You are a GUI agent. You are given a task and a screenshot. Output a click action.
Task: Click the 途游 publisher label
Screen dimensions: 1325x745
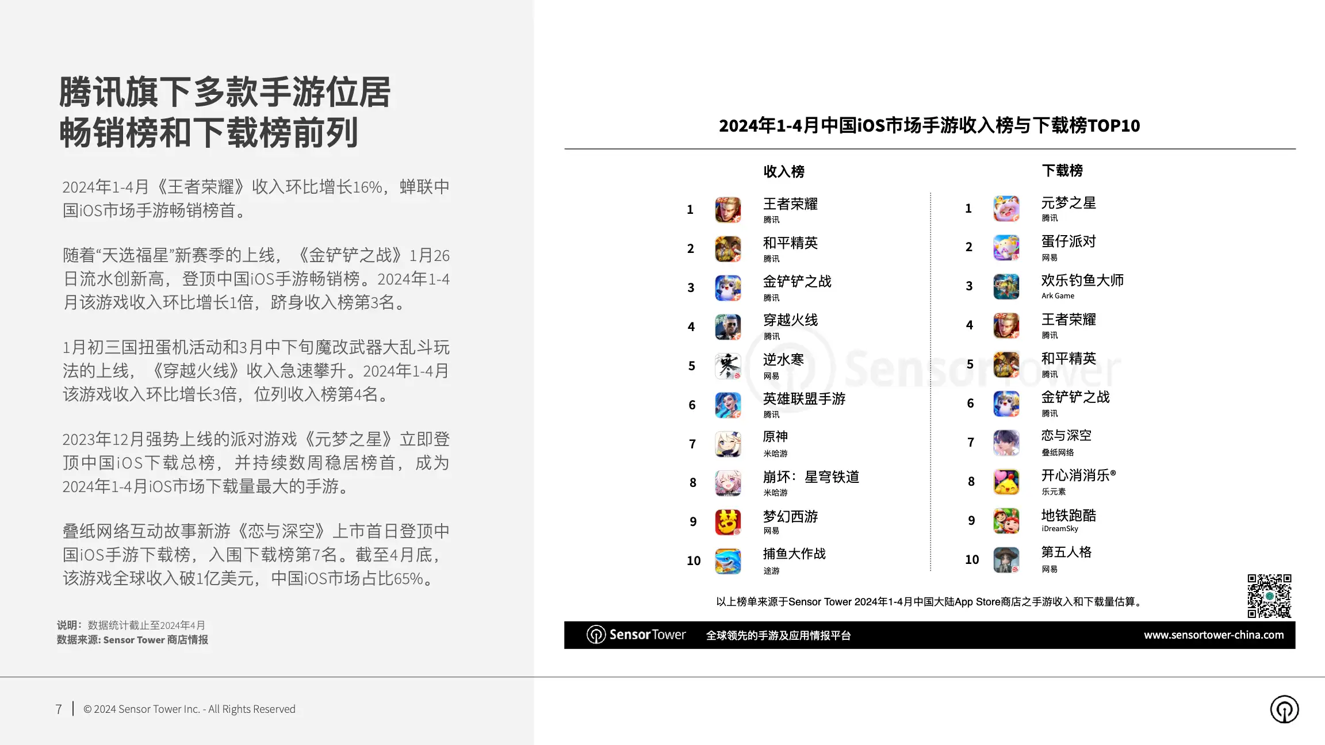coord(771,571)
